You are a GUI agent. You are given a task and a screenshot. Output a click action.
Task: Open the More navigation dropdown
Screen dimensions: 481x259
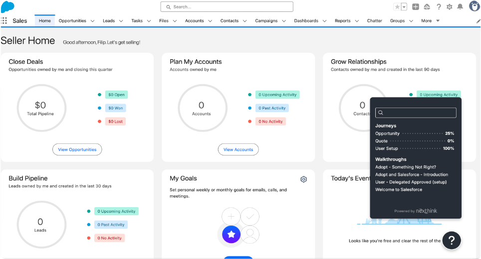[430, 21]
